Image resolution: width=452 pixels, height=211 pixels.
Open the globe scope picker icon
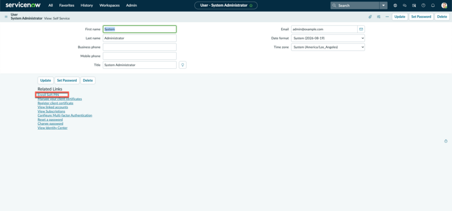(395, 6)
